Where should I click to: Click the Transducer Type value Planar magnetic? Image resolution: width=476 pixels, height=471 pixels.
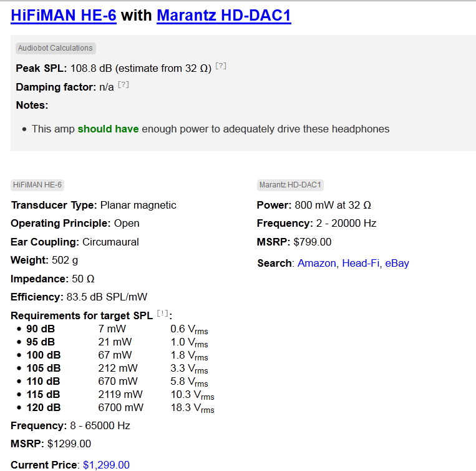tap(138, 205)
